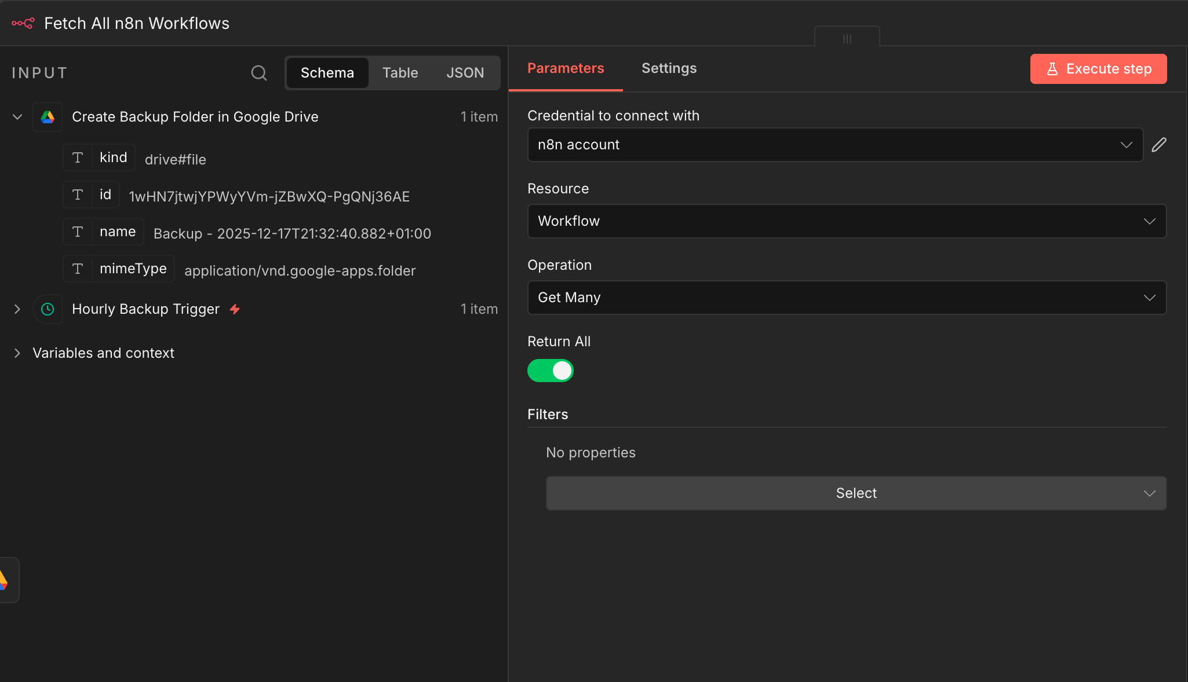
Task: Select the name field pill
Action: click(103, 232)
